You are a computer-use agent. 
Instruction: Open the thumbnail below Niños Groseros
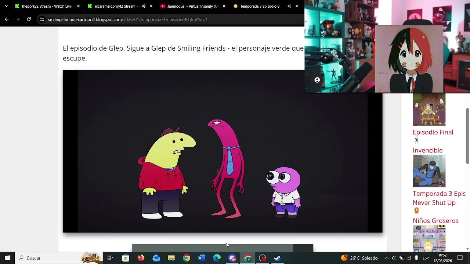[x=429, y=238]
